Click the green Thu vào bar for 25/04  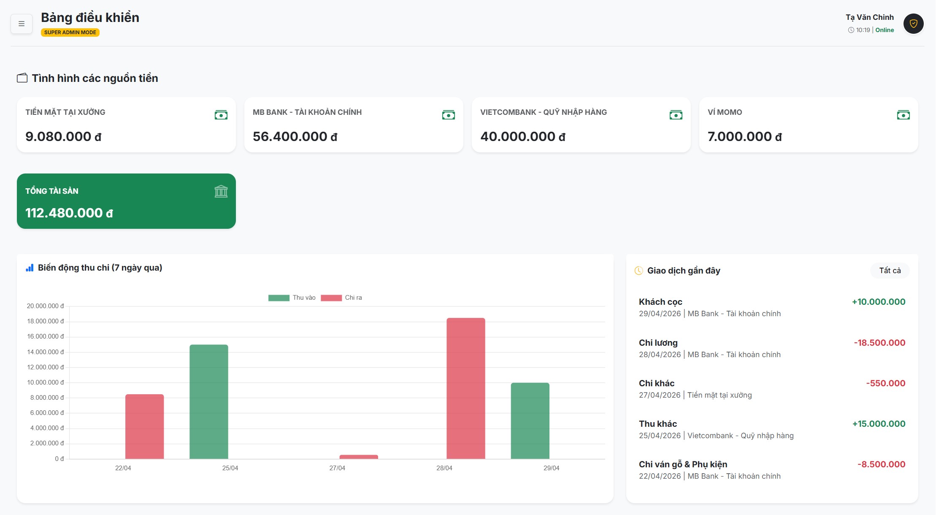point(209,402)
